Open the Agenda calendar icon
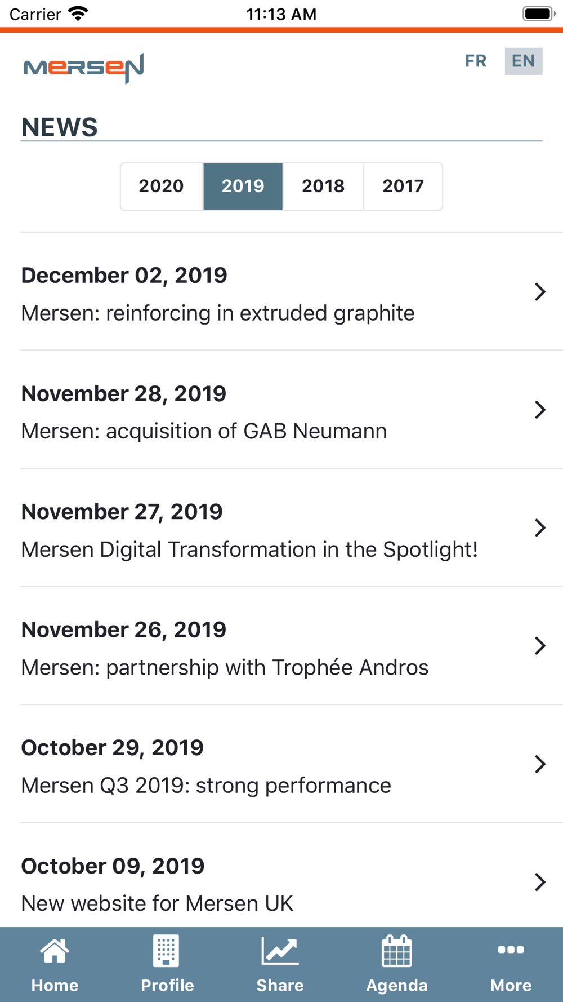 (x=397, y=951)
